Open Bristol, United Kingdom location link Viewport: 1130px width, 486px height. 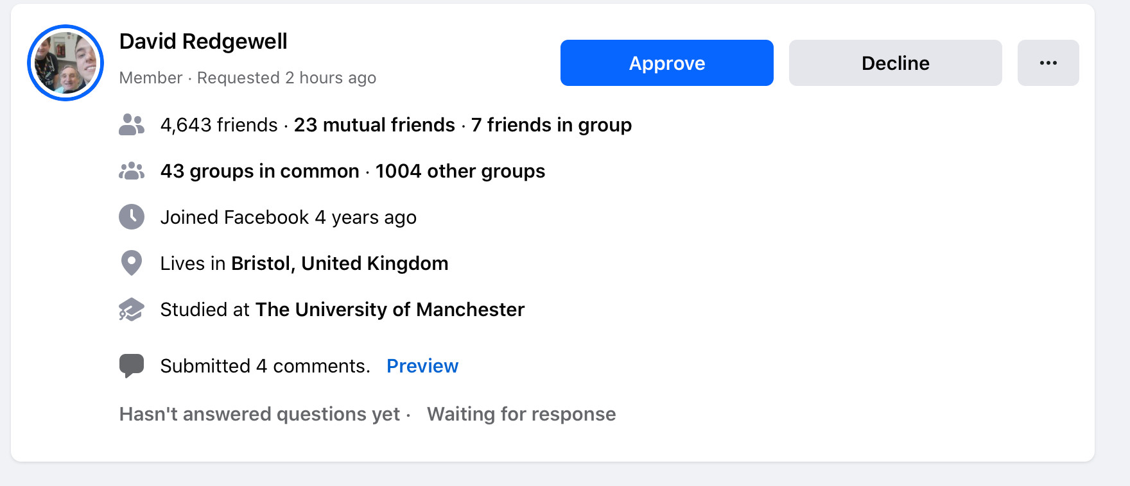(339, 264)
